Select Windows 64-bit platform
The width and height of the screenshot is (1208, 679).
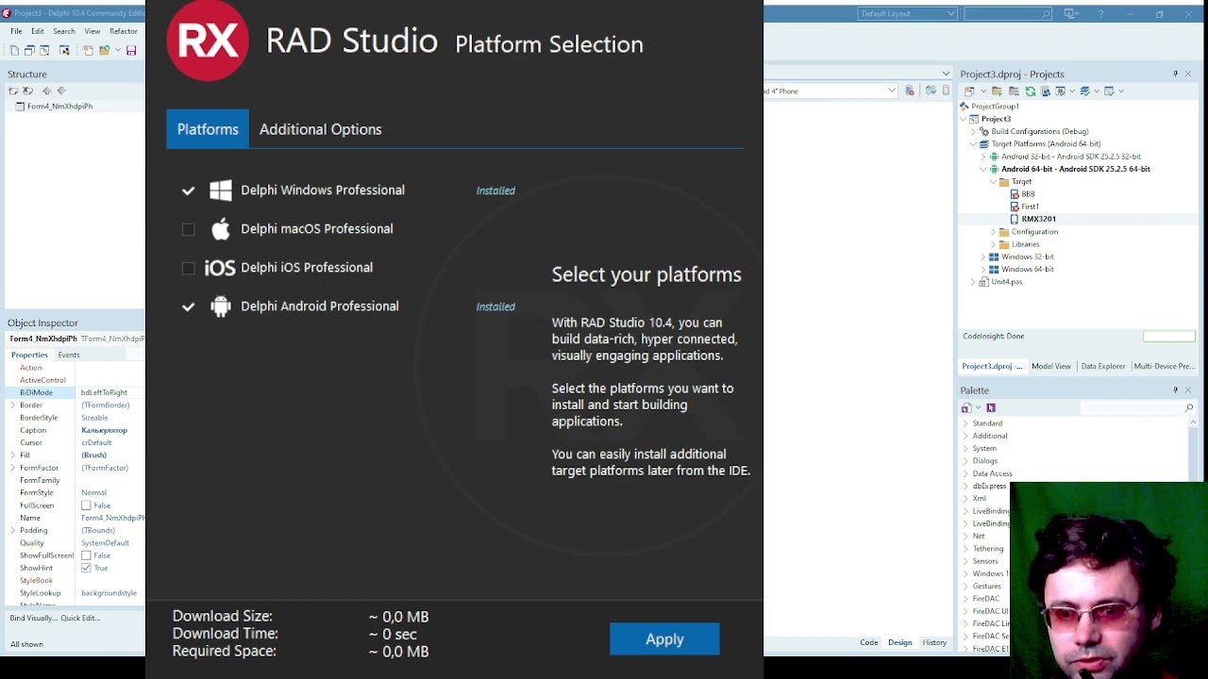(1028, 270)
